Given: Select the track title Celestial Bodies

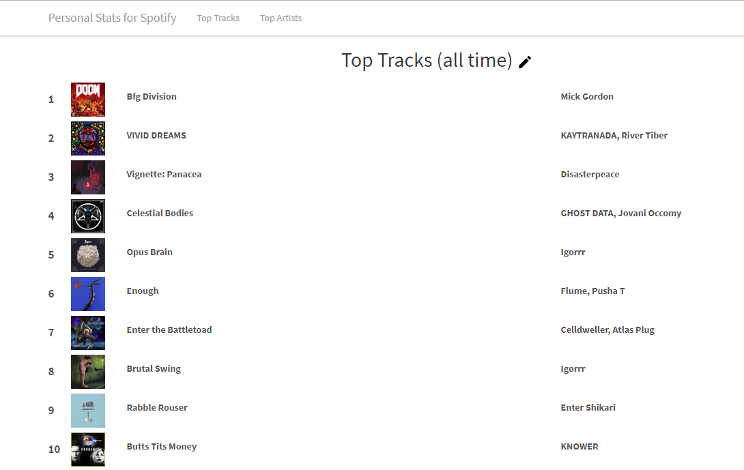Looking at the screenshot, I should pyautogui.click(x=160, y=214).
